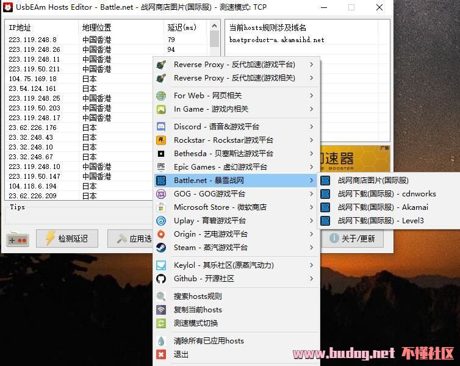
Task: Click the first Reverse Proxy rocket icon
Action: [x=161, y=65]
